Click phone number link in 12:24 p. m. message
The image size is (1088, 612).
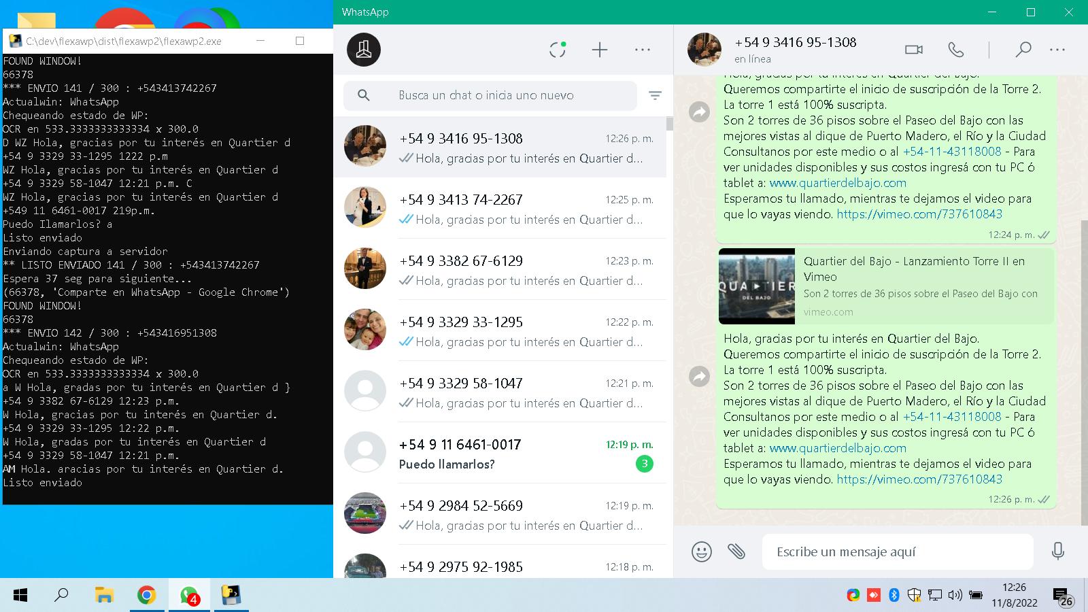(952, 152)
